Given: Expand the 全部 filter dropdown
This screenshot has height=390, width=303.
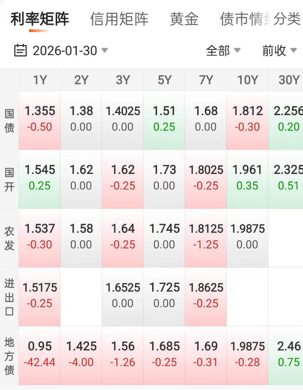Looking at the screenshot, I should click(223, 51).
